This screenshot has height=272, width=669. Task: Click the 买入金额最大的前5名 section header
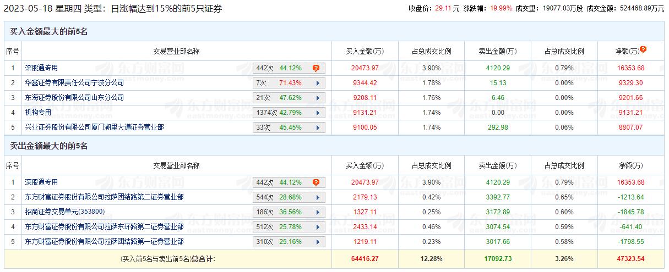click(x=49, y=31)
